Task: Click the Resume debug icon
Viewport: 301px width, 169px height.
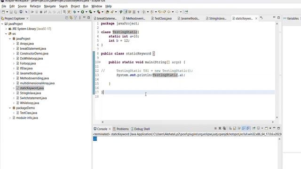Action: pyautogui.click(x=32, y=12)
